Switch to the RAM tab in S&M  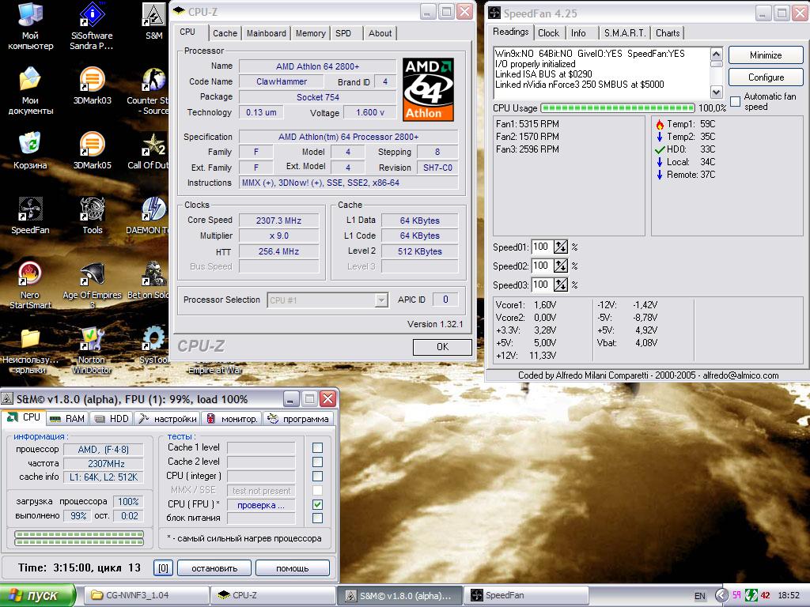tap(68, 419)
